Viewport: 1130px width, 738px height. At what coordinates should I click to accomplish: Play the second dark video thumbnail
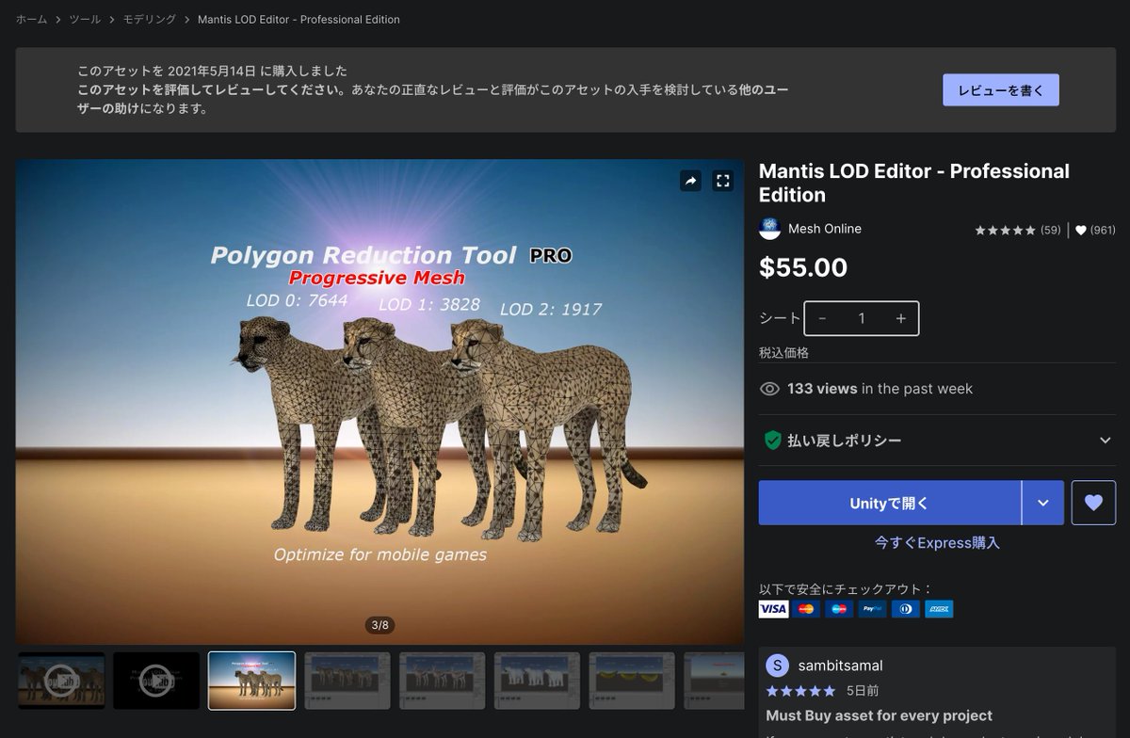click(156, 681)
